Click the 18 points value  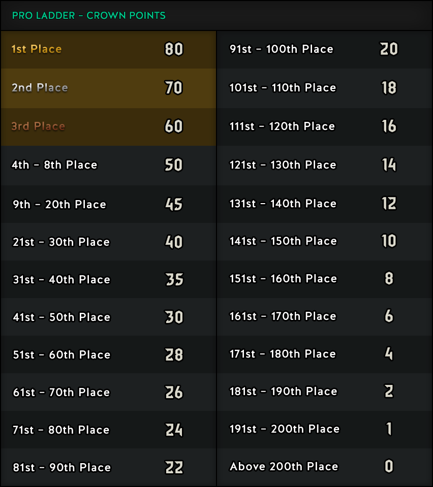coord(389,87)
